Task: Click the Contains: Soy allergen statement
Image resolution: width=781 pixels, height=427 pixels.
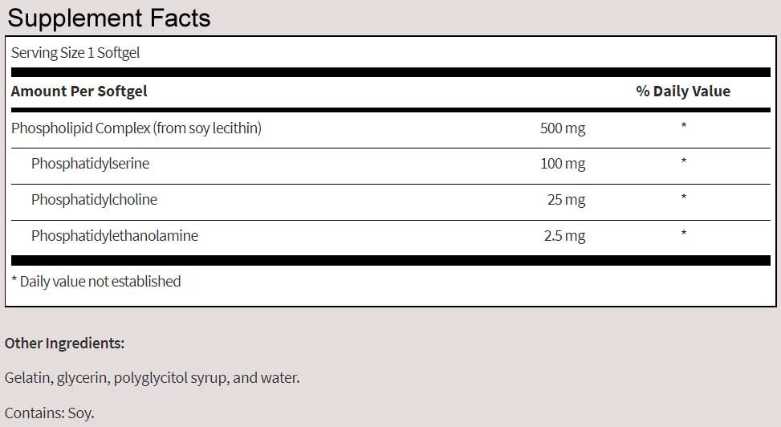Action: click(x=50, y=414)
